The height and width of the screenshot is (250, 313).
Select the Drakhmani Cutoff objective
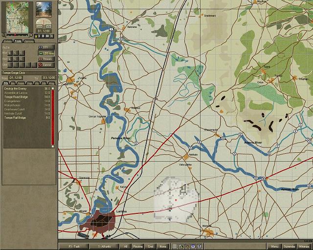tap(27, 109)
